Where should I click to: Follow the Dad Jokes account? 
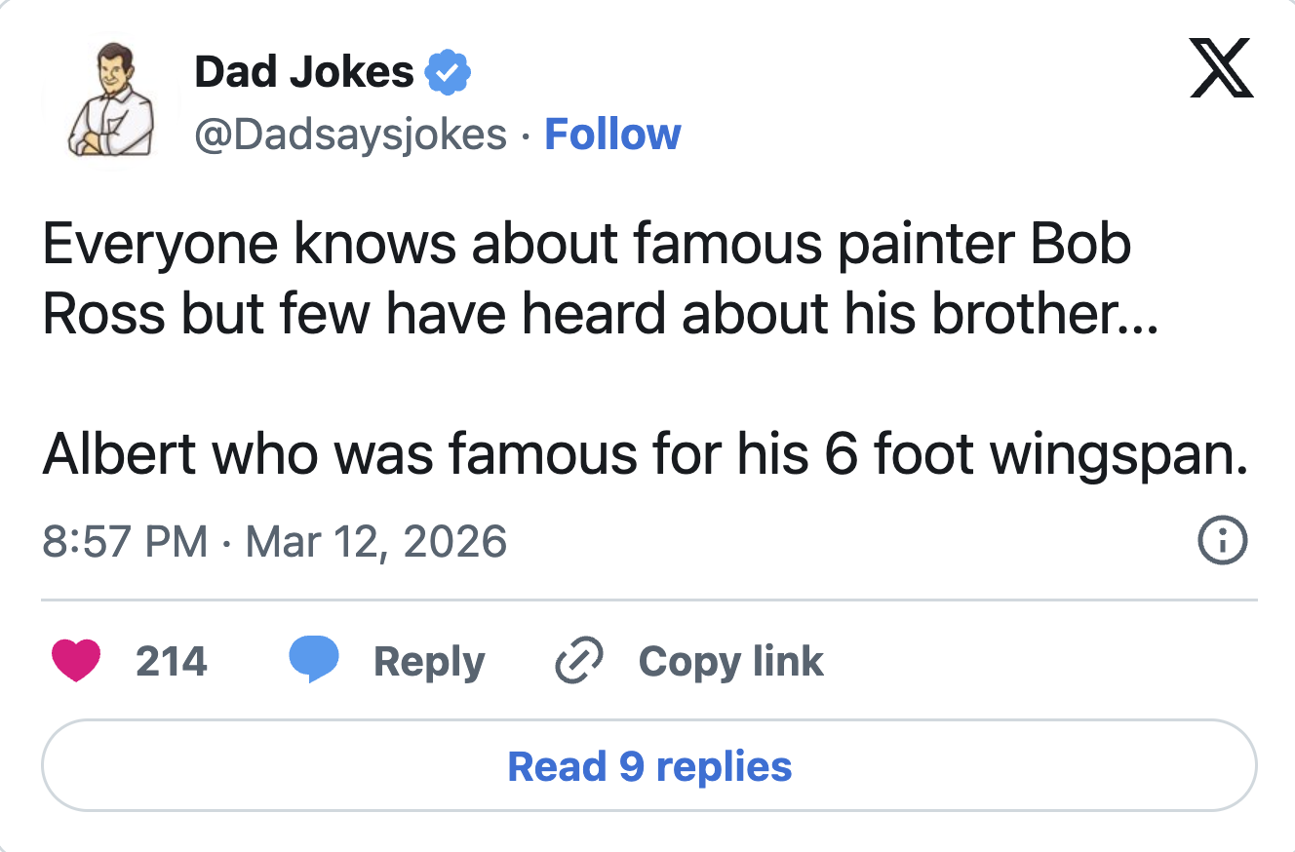tap(612, 135)
